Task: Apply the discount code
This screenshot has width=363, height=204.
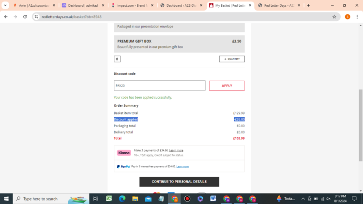Action: [227, 86]
